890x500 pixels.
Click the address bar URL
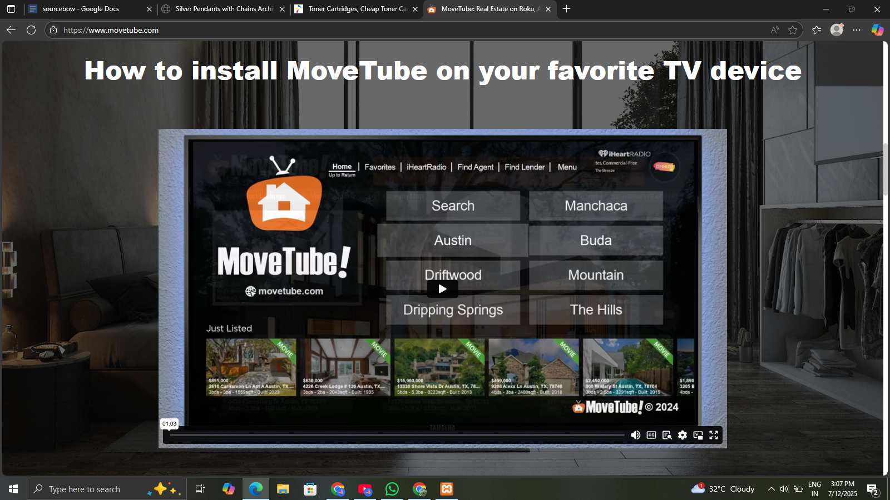[111, 30]
